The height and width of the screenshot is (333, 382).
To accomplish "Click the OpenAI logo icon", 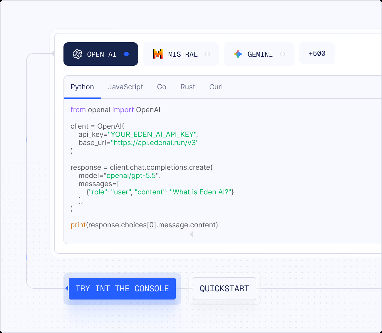I will point(78,54).
